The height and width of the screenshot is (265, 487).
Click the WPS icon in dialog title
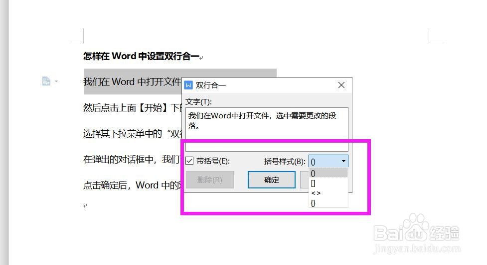point(188,85)
